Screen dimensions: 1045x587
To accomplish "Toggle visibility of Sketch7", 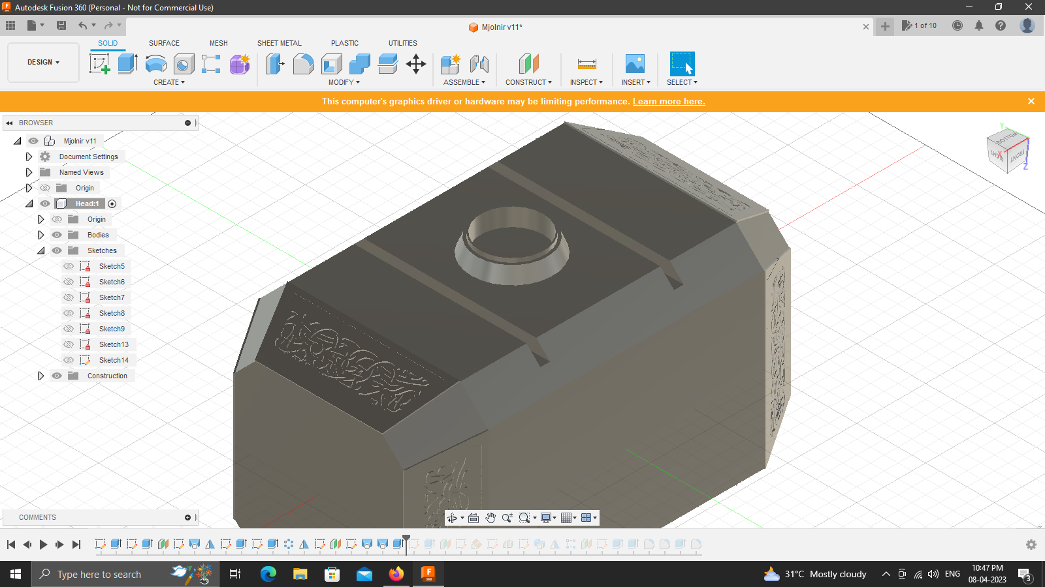I will click(69, 297).
